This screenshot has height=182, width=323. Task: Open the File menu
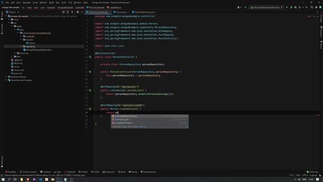click(x=8, y=3)
